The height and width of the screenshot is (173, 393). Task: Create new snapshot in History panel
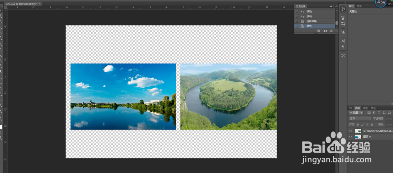[325, 31]
